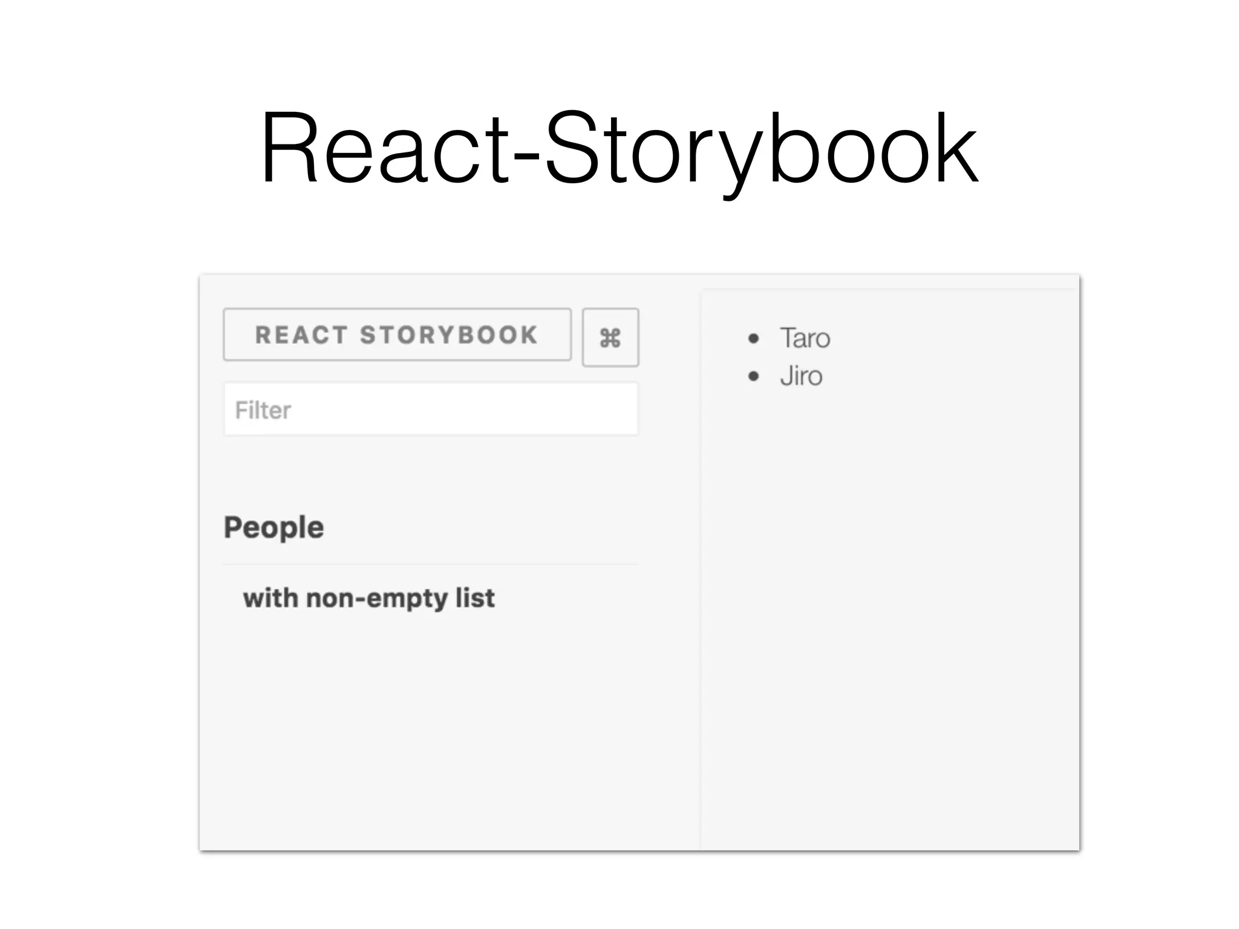1239x929 pixels.
Task: Select the People story kind
Action: pyautogui.click(x=274, y=527)
